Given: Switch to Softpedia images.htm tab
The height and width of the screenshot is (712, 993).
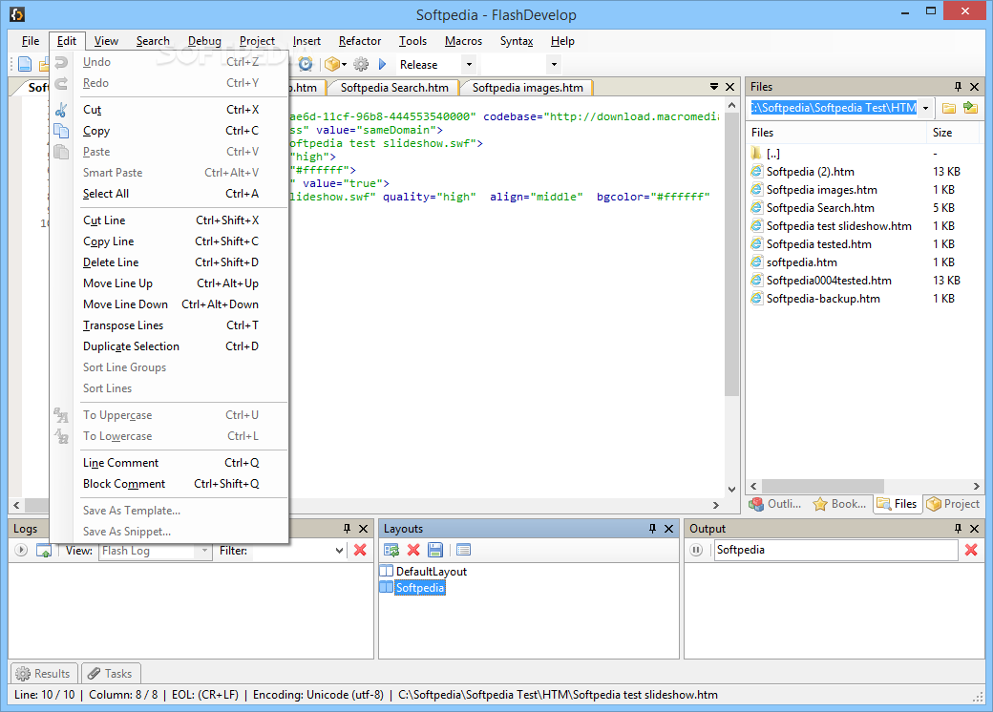Looking at the screenshot, I should point(527,88).
